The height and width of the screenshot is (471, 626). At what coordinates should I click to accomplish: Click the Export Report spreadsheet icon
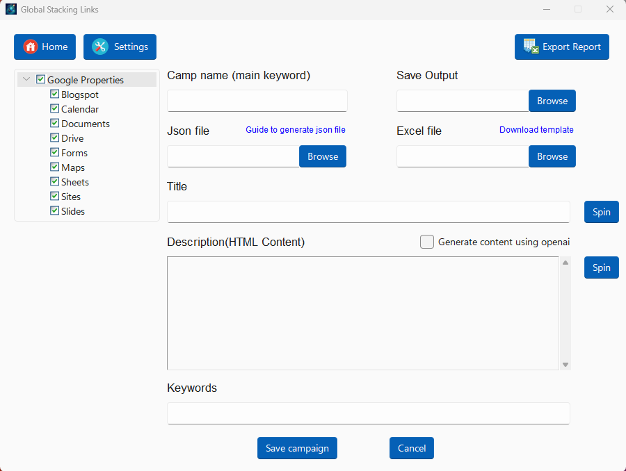[531, 47]
